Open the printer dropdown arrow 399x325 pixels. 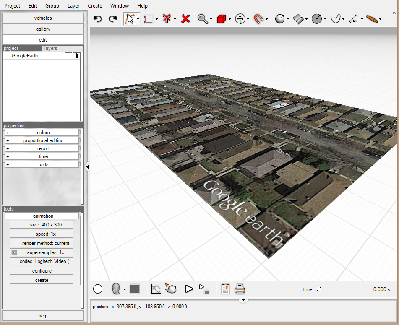(248, 289)
